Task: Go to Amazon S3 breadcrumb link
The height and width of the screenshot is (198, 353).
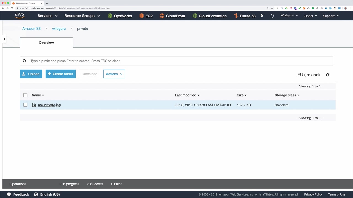Action: pyautogui.click(x=31, y=29)
